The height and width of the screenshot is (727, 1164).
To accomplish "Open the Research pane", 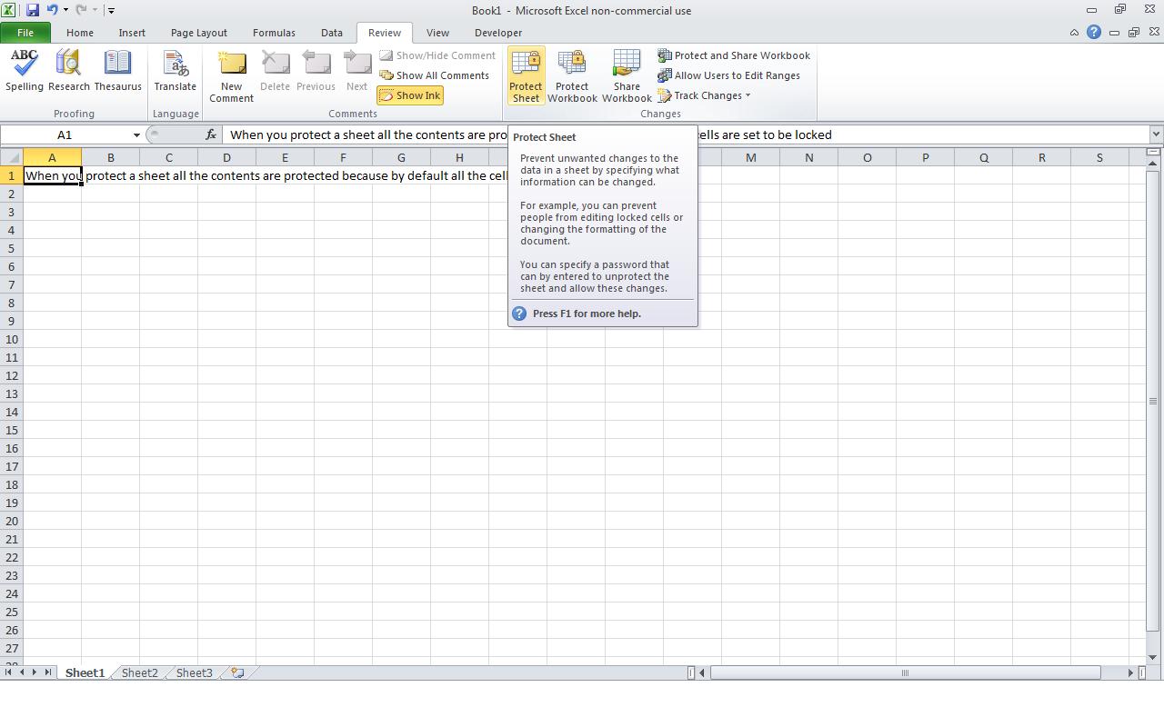I will pos(68,73).
